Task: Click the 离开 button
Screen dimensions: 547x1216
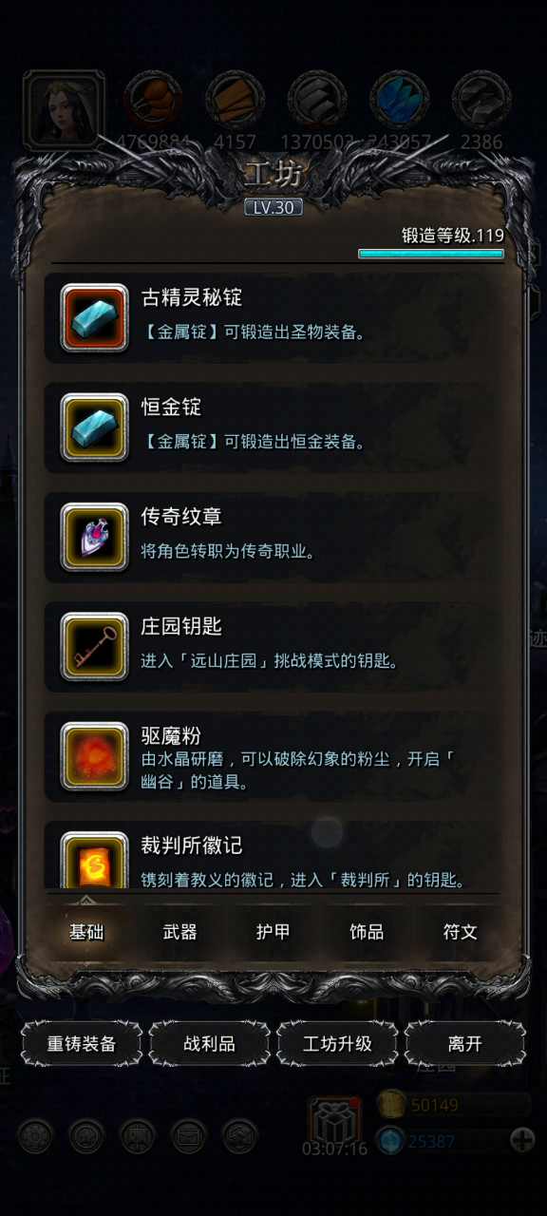Action: click(465, 1044)
